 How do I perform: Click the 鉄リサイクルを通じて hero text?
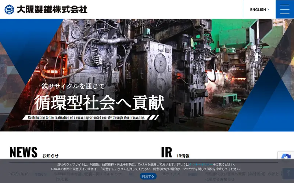coord(73,86)
